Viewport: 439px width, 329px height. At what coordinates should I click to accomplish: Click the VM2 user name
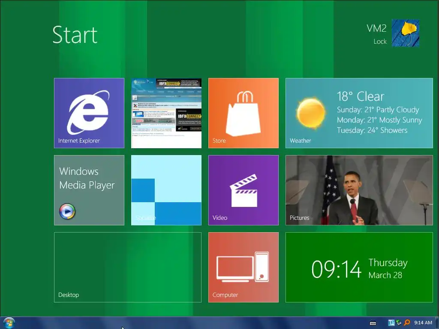pos(376,28)
